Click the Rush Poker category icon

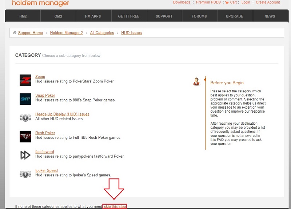(x=25, y=137)
